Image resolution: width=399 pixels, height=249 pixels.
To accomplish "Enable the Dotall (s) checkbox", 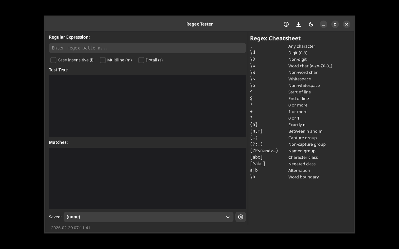I will coord(141,60).
